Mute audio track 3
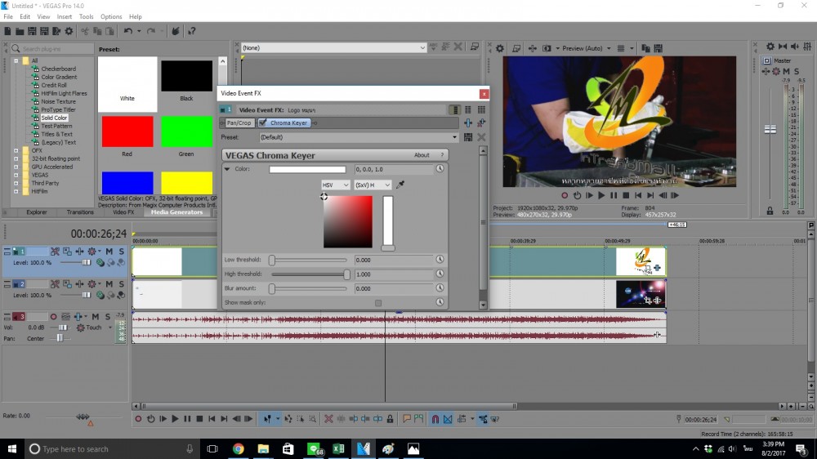The height and width of the screenshot is (459, 817). pyautogui.click(x=96, y=316)
